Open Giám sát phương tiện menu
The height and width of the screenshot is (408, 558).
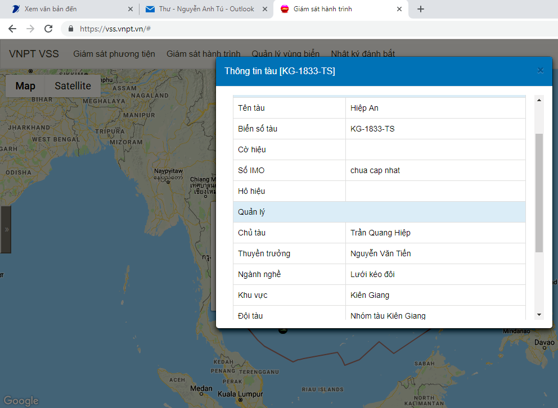click(114, 54)
